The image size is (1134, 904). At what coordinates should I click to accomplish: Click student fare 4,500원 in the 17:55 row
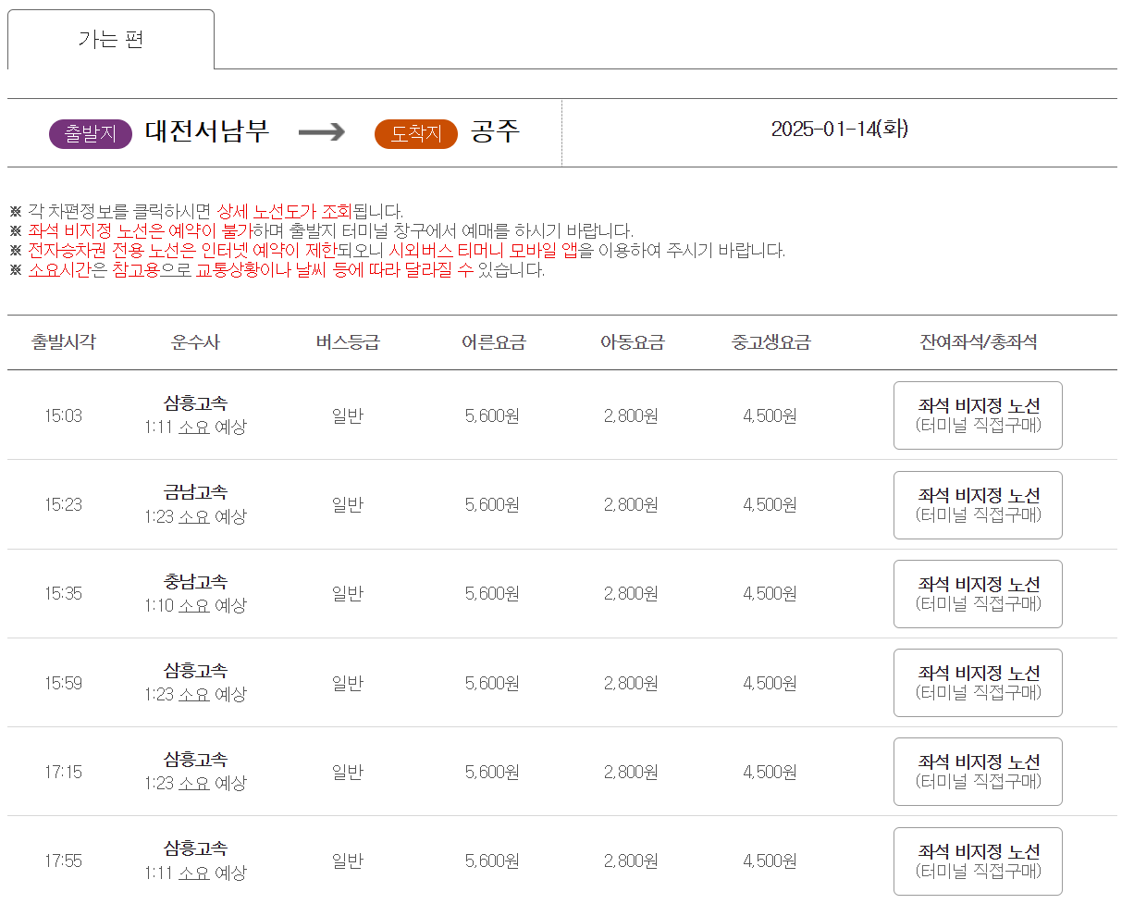coord(770,861)
